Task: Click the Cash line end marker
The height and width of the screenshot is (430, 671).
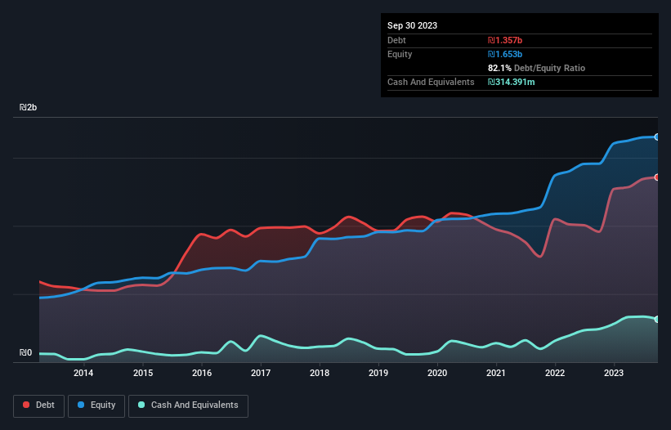Action: point(657,319)
